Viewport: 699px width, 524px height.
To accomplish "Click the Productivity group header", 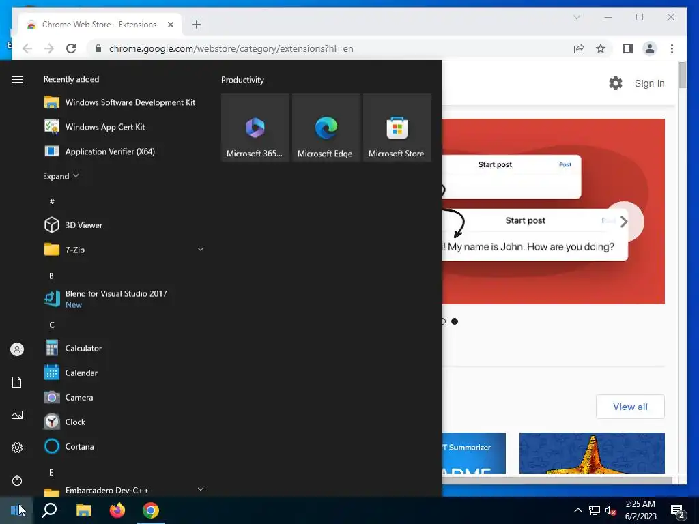I will [x=242, y=81].
